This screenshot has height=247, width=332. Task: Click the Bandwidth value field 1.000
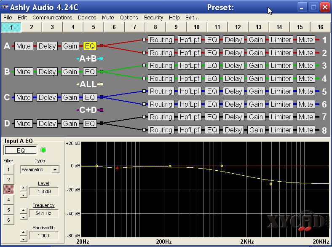tap(43, 236)
